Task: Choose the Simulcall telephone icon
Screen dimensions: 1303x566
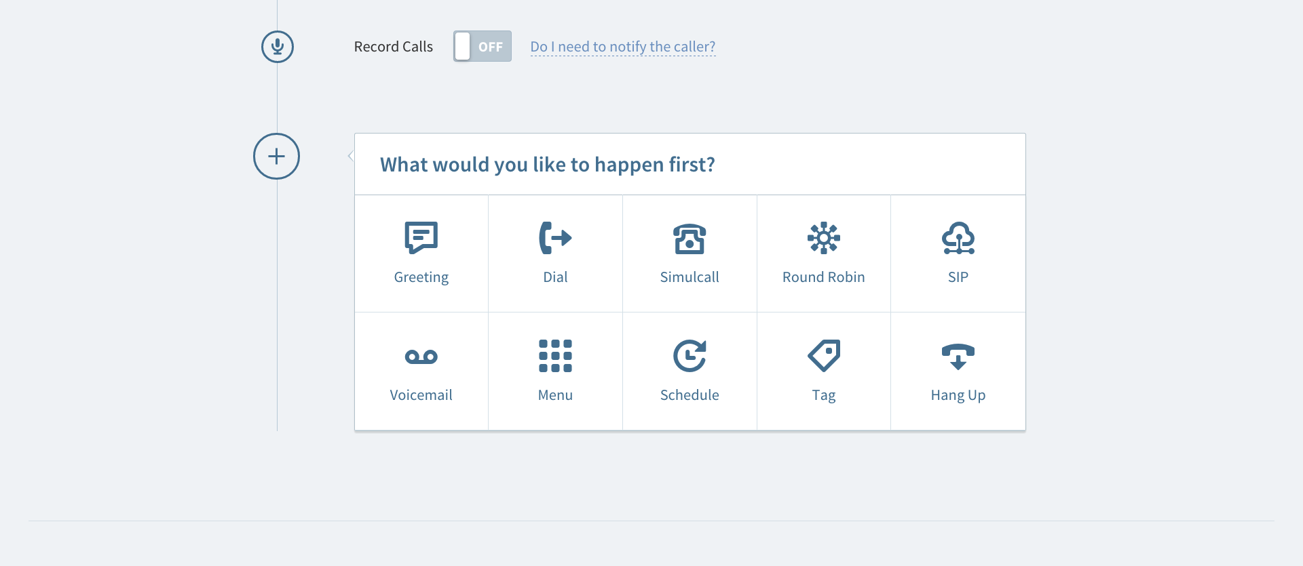Action: (x=690, y=239)
